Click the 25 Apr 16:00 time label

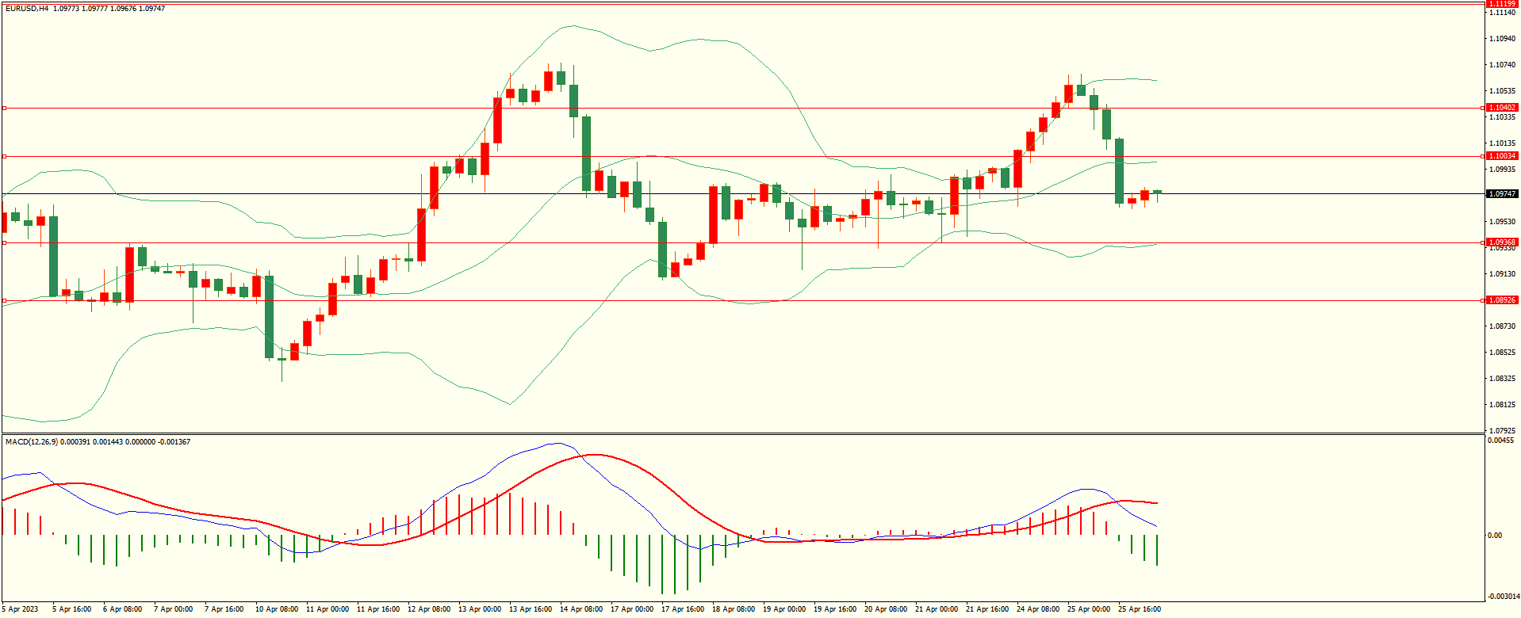coord(1140,609)
